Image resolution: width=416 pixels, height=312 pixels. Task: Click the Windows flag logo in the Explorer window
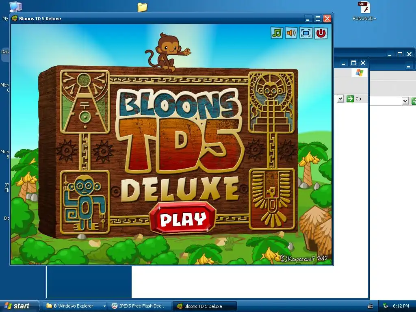point(360,73)
